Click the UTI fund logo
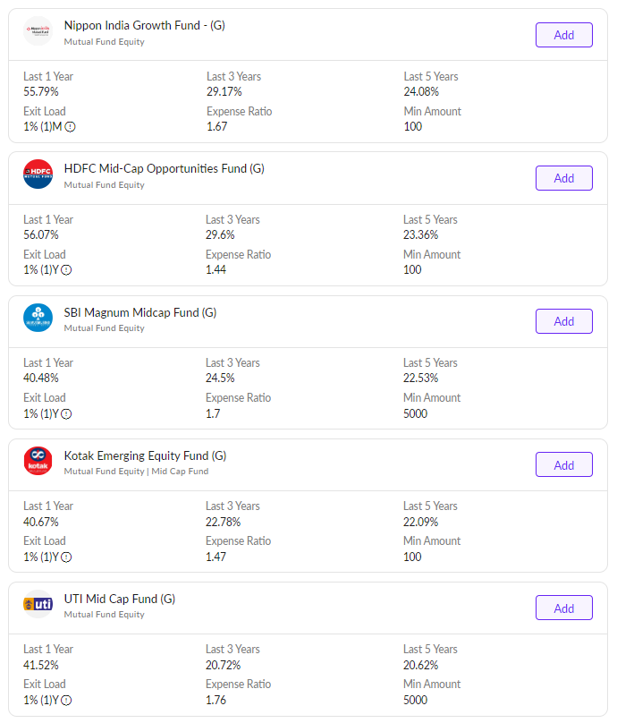This screenshot has height=723, width=617. tap(38, 604)
